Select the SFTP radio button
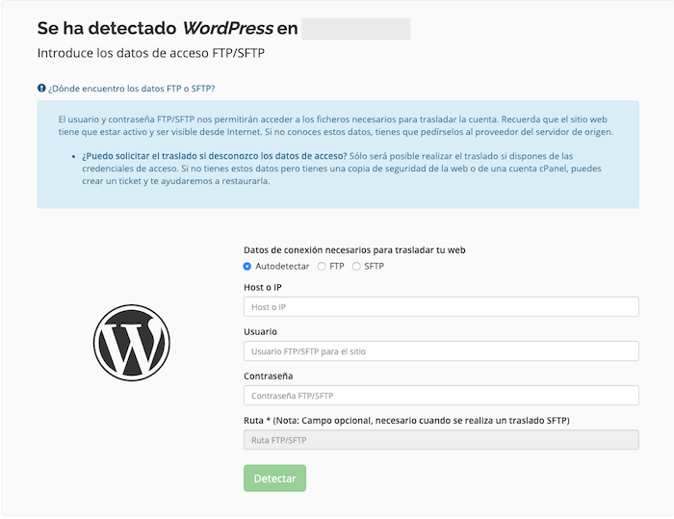This screenshot has height=519, width=674. click(x=356, y=266)
